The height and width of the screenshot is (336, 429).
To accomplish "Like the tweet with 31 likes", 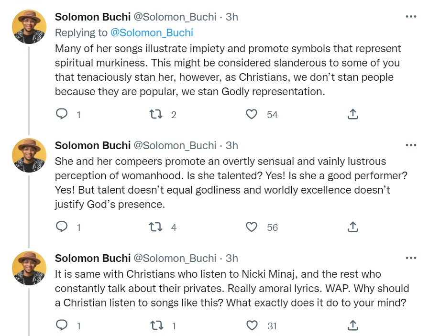I will [x=252, y=326].
